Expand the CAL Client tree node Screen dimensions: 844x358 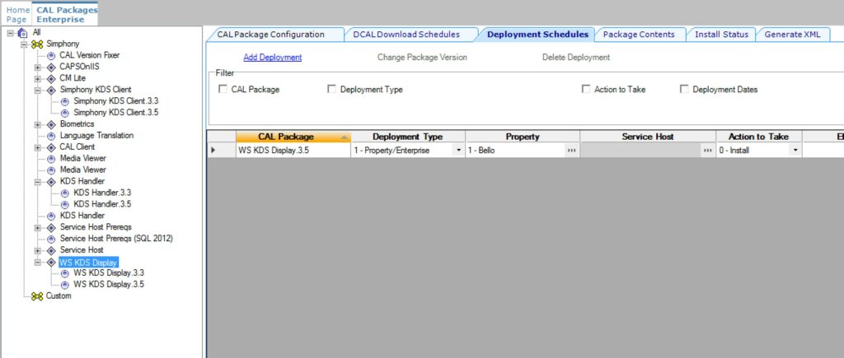click(x=38, y=146)
